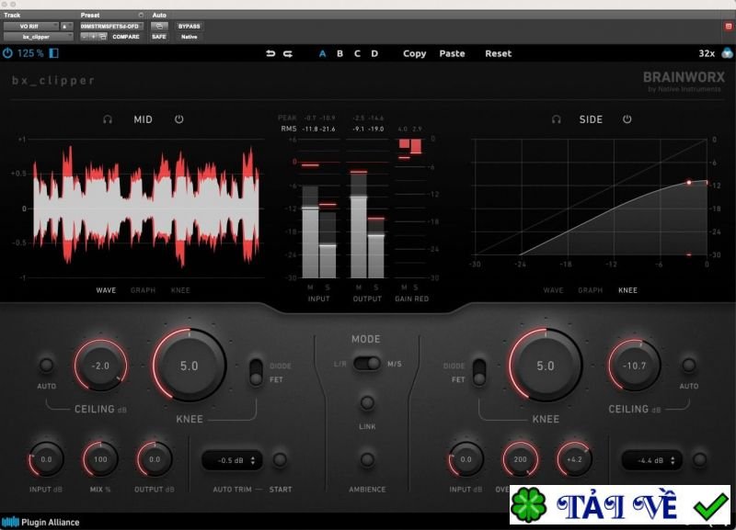The image size is (736, 530).
Task: Click the redo arrow icon
Action: 288,53
